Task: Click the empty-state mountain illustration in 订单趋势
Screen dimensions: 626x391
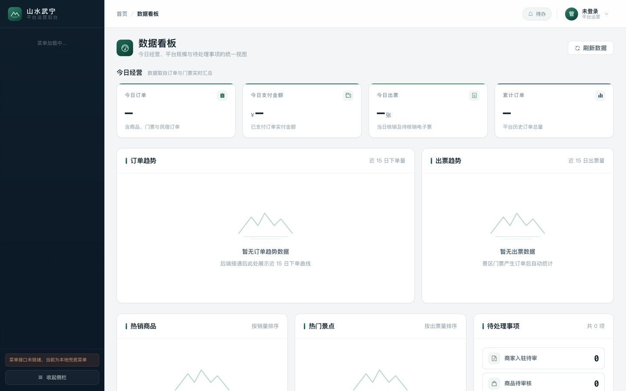Action: pos(266,225)
